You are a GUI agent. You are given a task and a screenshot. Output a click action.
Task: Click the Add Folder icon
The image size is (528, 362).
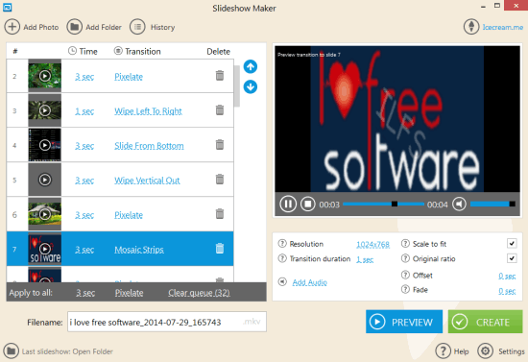[75, 27]
